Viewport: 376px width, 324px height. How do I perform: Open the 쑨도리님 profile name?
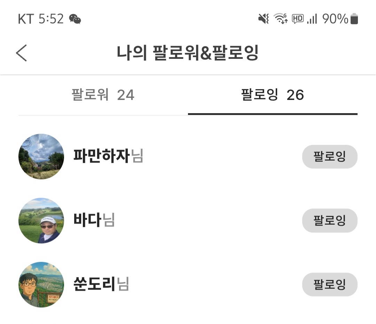pyautogui.click(x=101, y=284)
